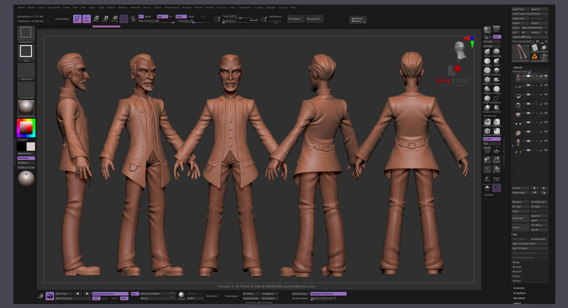
Task: Pick the DamStandard brush
Action: click(487, 71)
